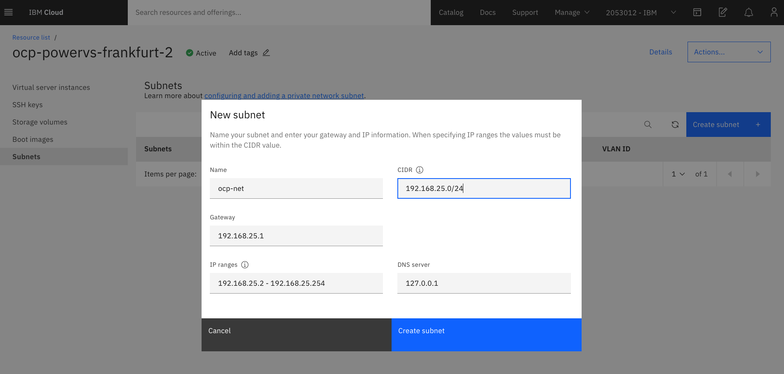784x374 pixels.
Task: Open Docs in the header
Action: (488, 12)
